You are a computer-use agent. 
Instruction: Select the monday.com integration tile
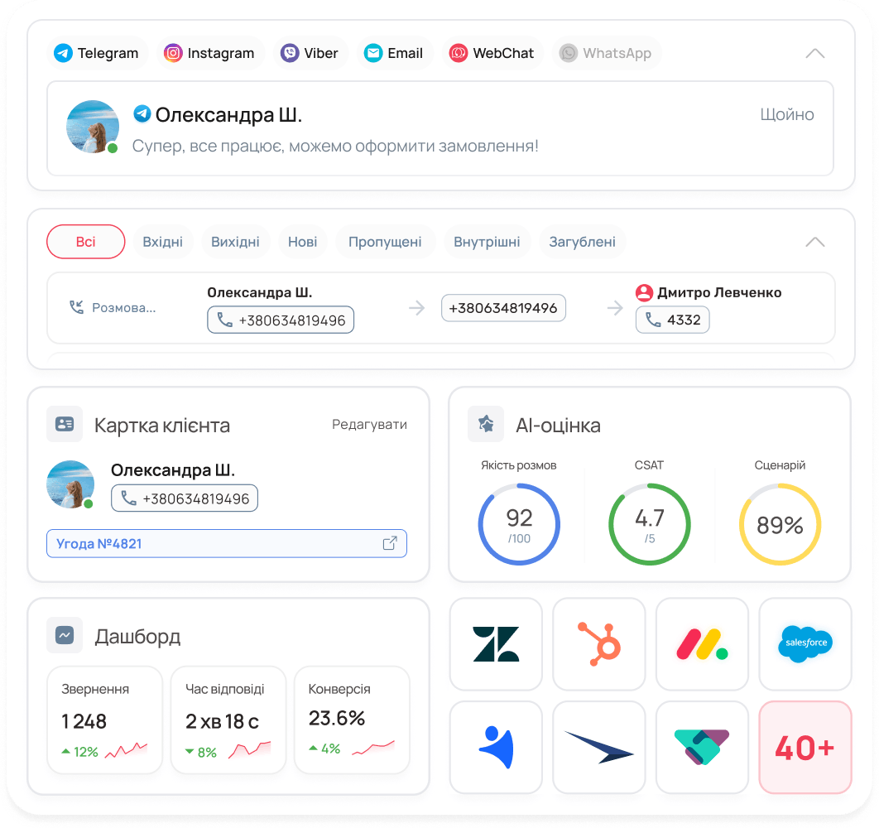coord(703,644)
